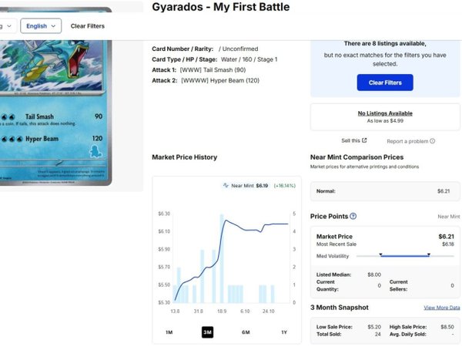Screen dimensions: 462x347
Task: Click the Sell this external link icon
Action: [x=365, y=140]
